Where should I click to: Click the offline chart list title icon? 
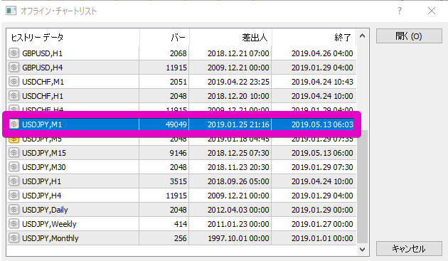pos(11,11)
